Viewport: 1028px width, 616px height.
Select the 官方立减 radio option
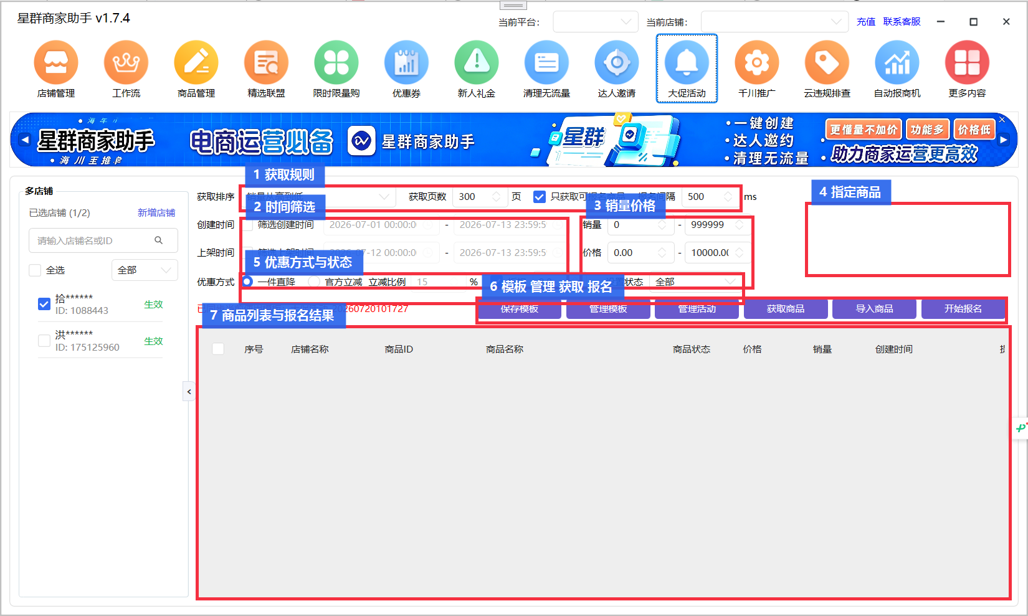pyautogui.click(x=315, y=282)
